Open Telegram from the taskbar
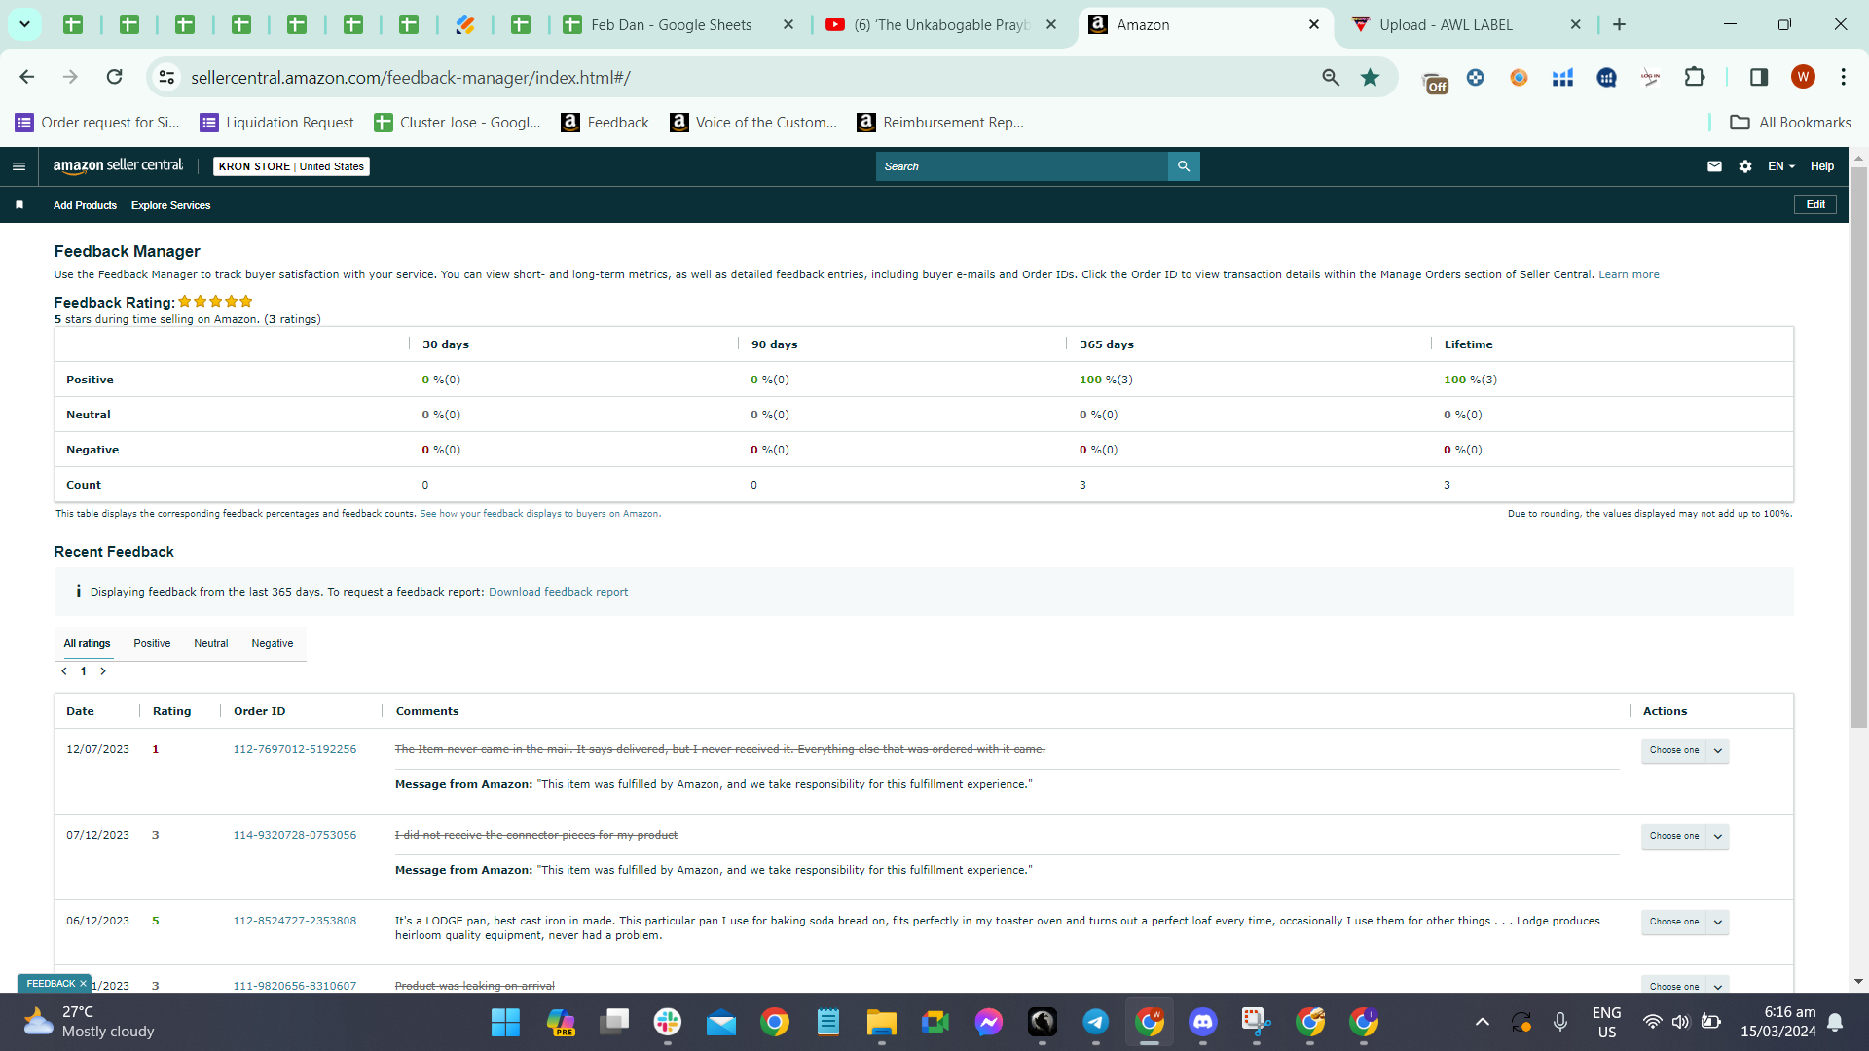This screenshot has height=1051, width=1869. coord(1095,1022)
